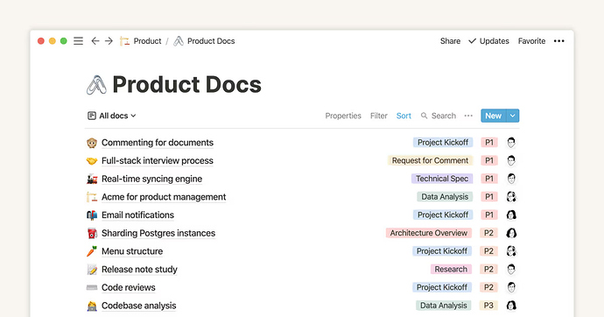
Task: Open the Sort options
Action: click(404, 116)
